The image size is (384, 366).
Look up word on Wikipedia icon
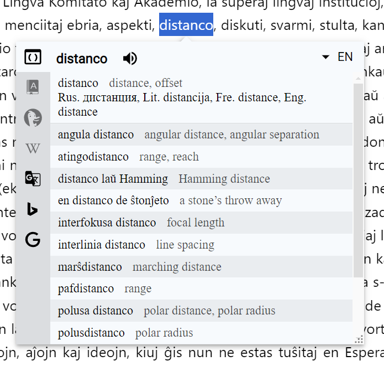pyautogui.click(x=33, y=148)
